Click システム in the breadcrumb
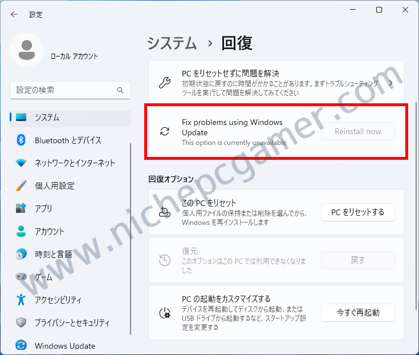 pyautogui.click(x=172, y=43)
